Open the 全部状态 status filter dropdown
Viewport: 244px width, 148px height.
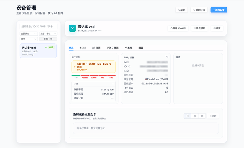(x=29, y=34)
